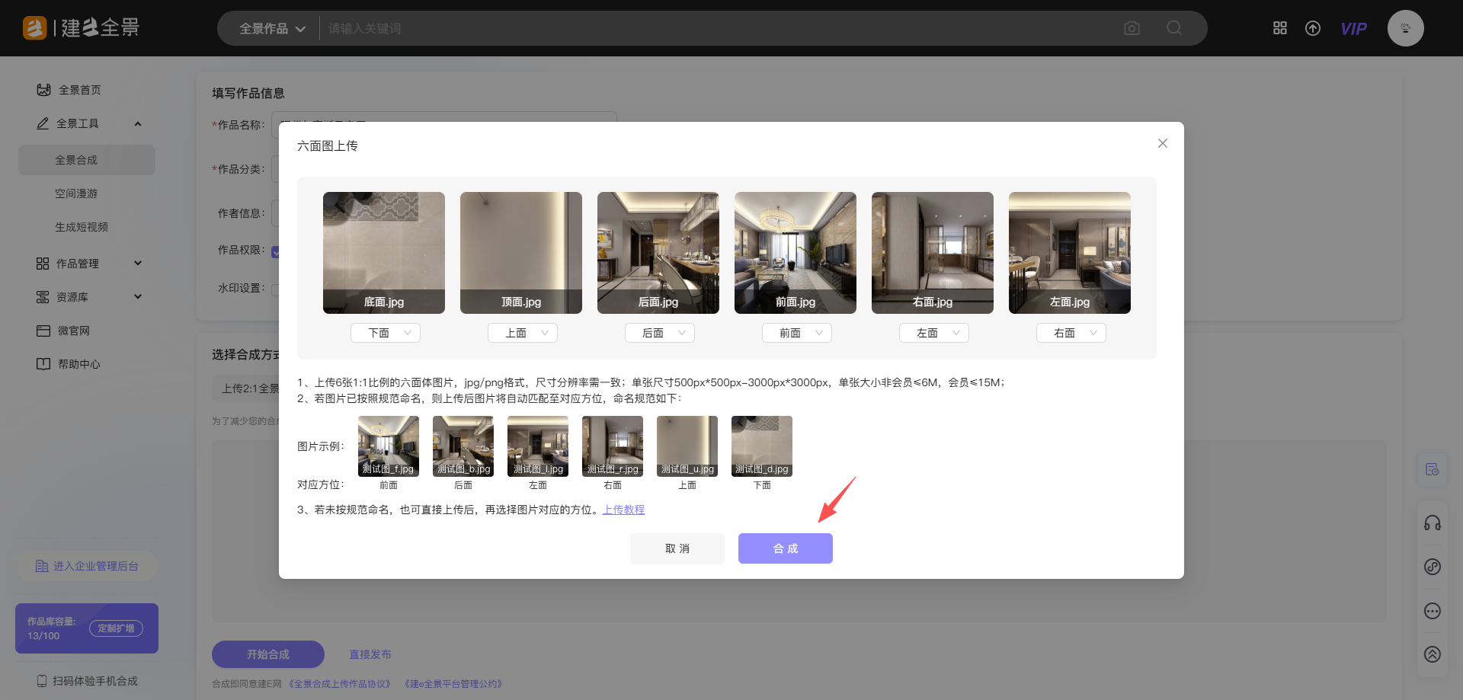Click the 合成 confirm button
Viewport: 1463px width, 700px height.
785,548
